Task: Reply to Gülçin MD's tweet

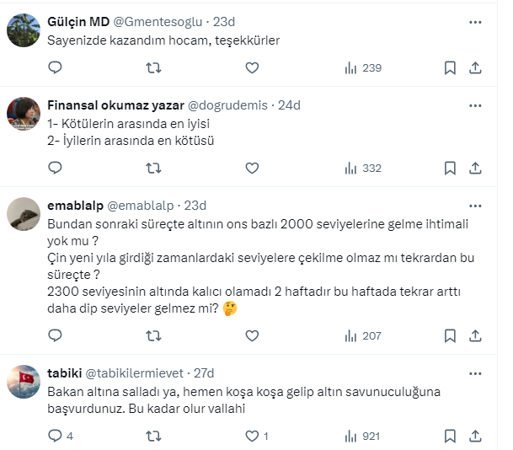Action: [55, 68]
